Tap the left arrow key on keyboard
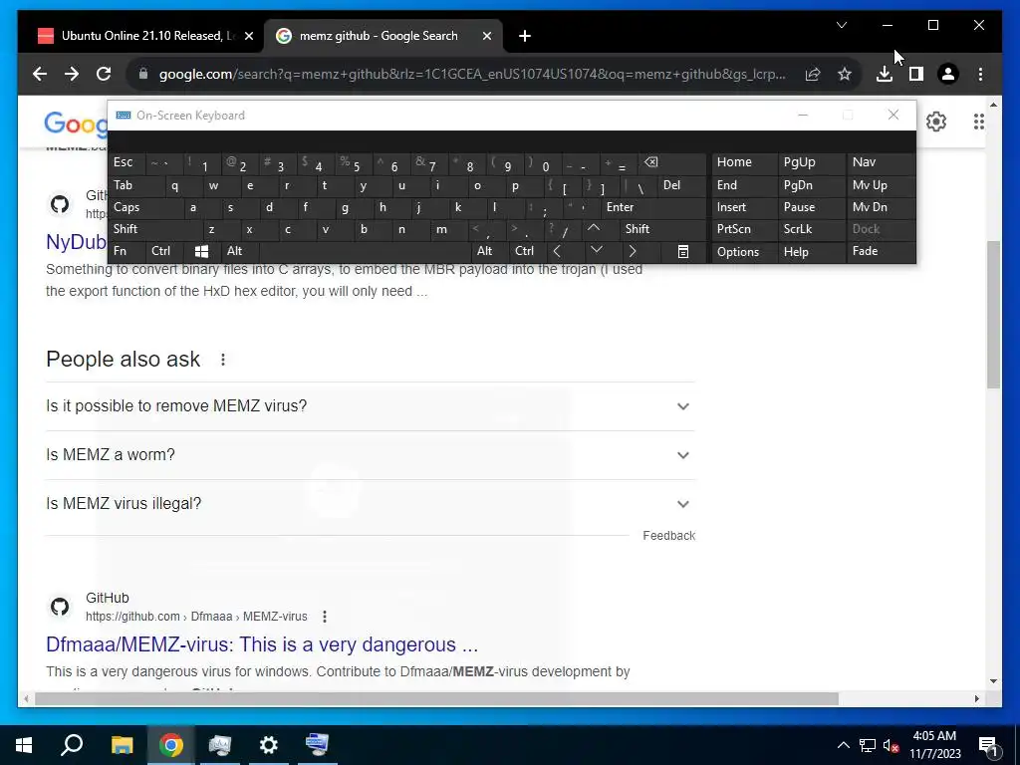Screen dimensions: 1020x765 point(557,251)
